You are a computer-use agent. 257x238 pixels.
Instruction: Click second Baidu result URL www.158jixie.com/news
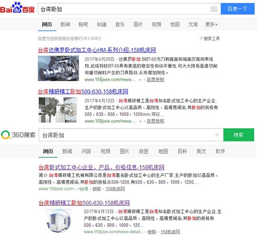point(110,121)
